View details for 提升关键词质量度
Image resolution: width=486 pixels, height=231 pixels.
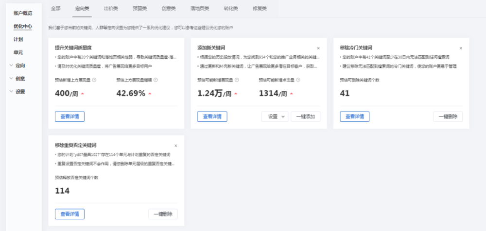(x=70, y=116)
